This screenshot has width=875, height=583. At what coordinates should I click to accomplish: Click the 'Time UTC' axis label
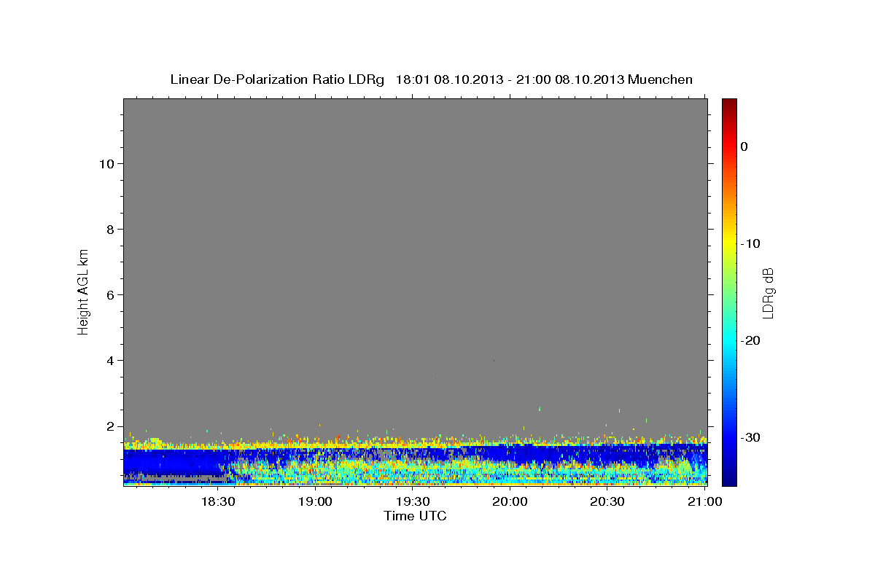(x=415, y=516)
